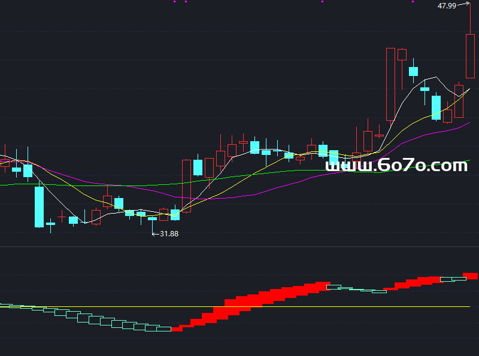
Task: Click the red breakout candle crossing the green line
Action: (x=186, y=185)
